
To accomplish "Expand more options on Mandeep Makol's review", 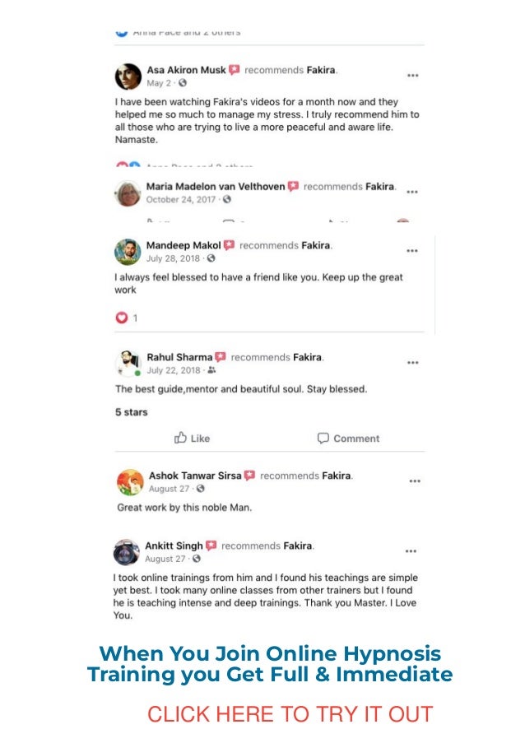I will [x=412, y=251].
